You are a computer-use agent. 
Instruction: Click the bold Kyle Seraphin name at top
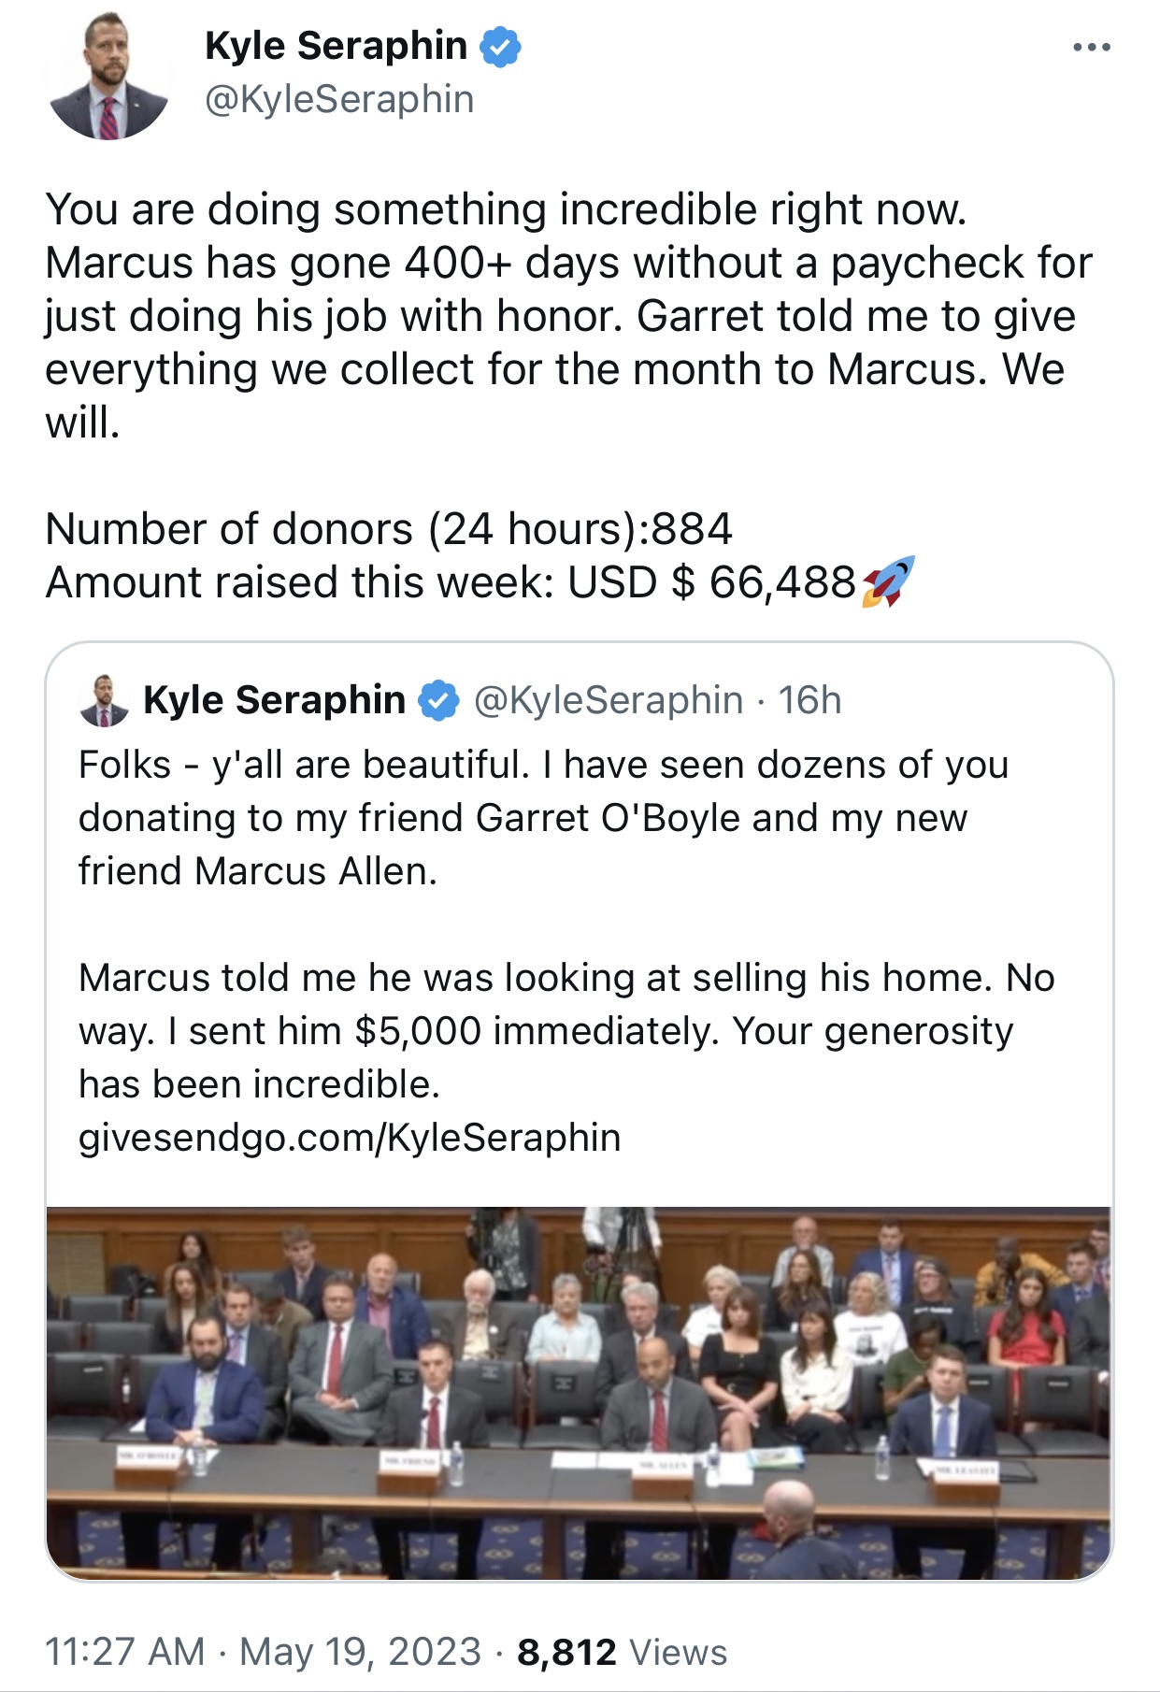tap(336, 46)
